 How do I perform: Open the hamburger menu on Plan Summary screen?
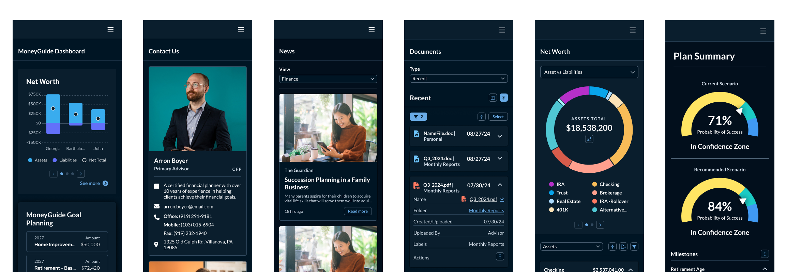click(x=763, y=31)
